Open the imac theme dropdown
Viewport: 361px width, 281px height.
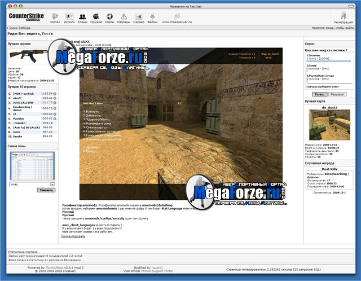click(x=32, y=185)
